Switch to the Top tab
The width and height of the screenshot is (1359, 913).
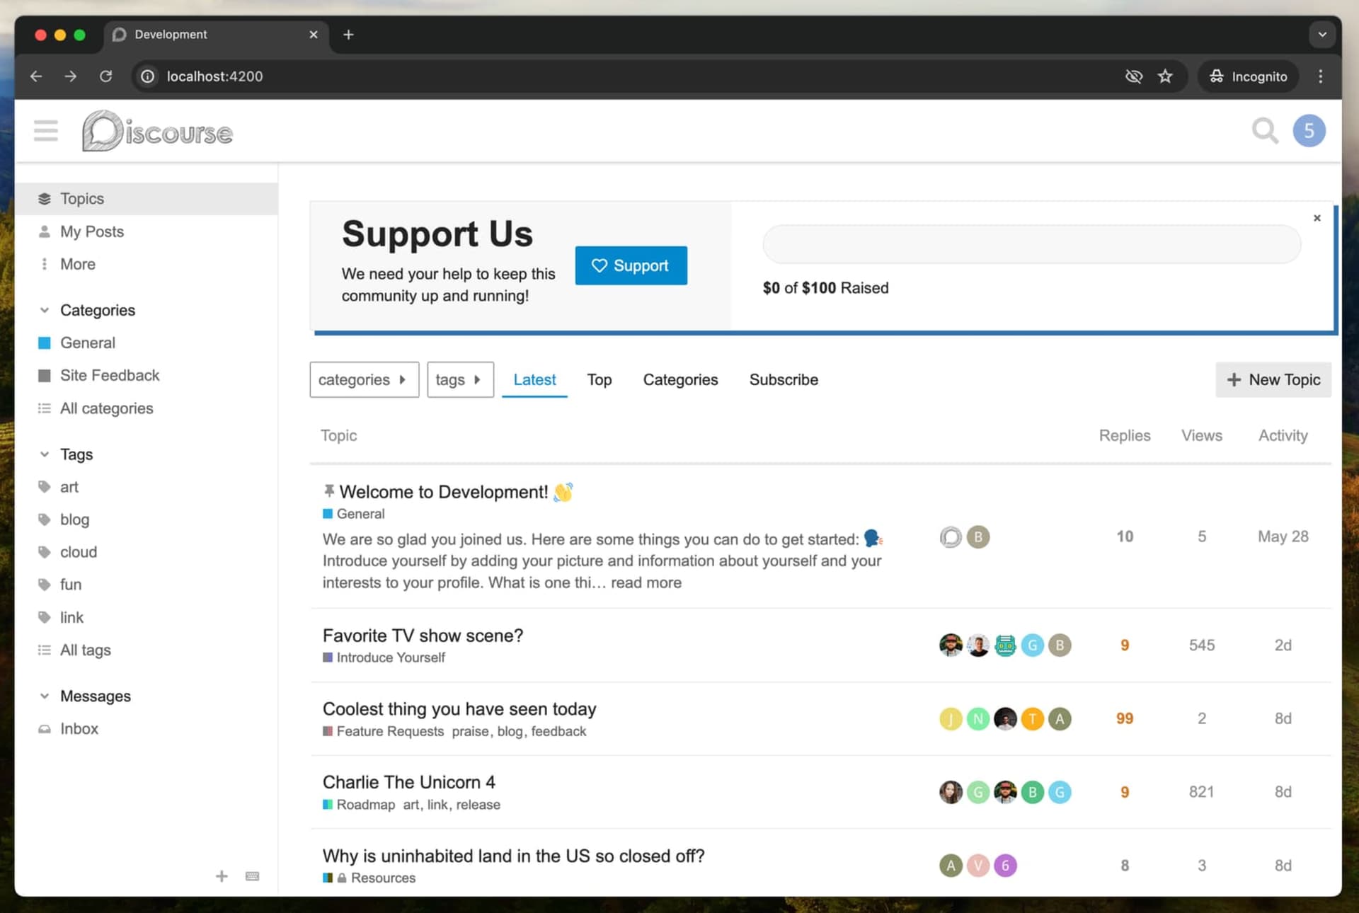[x=599, y=380]
